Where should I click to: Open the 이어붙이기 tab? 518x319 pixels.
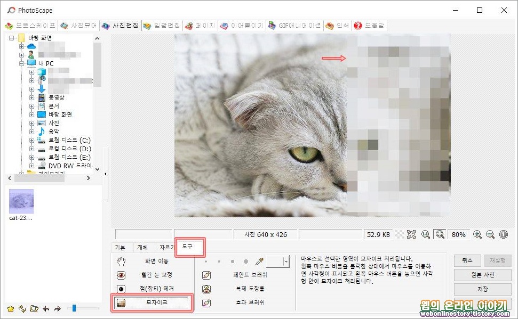242,26
